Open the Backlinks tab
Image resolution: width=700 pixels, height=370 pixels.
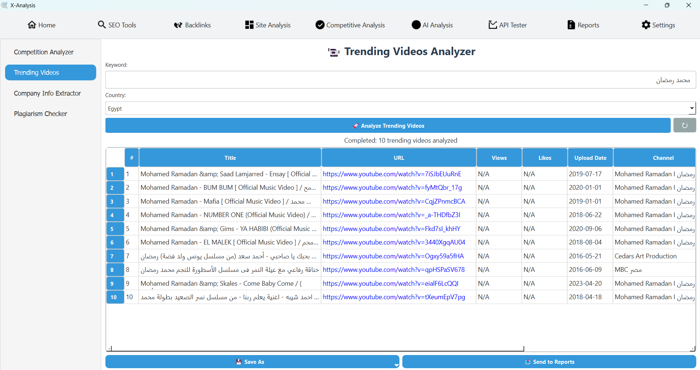pyautogui.click(x=192, y=25)
